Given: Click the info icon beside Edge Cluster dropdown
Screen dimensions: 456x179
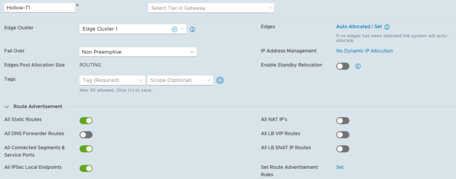Looking at the screenshot, I should [193, 29].
